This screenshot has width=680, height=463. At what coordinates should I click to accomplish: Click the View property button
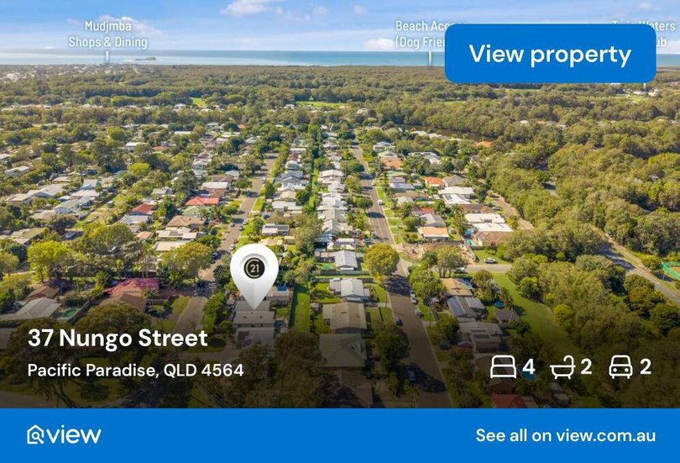tap(550, 54)
